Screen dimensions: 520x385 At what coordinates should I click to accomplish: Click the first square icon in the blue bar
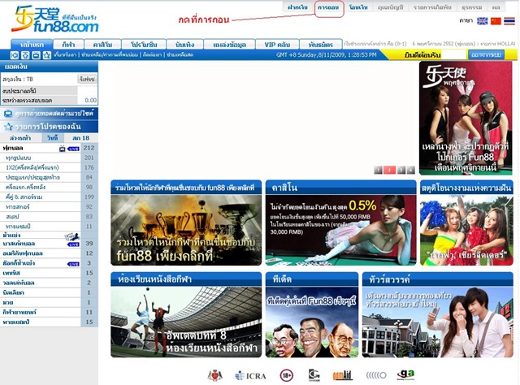tap(15, 55)
